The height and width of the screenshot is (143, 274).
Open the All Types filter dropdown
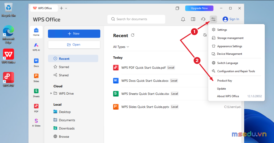[121, 47]
